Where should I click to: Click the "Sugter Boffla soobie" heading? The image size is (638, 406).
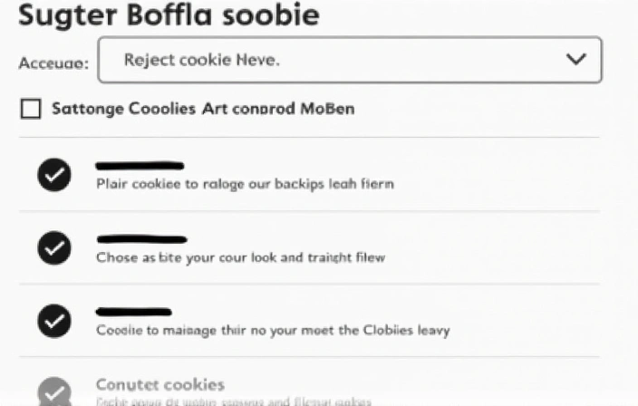click(x=169, y=15)
